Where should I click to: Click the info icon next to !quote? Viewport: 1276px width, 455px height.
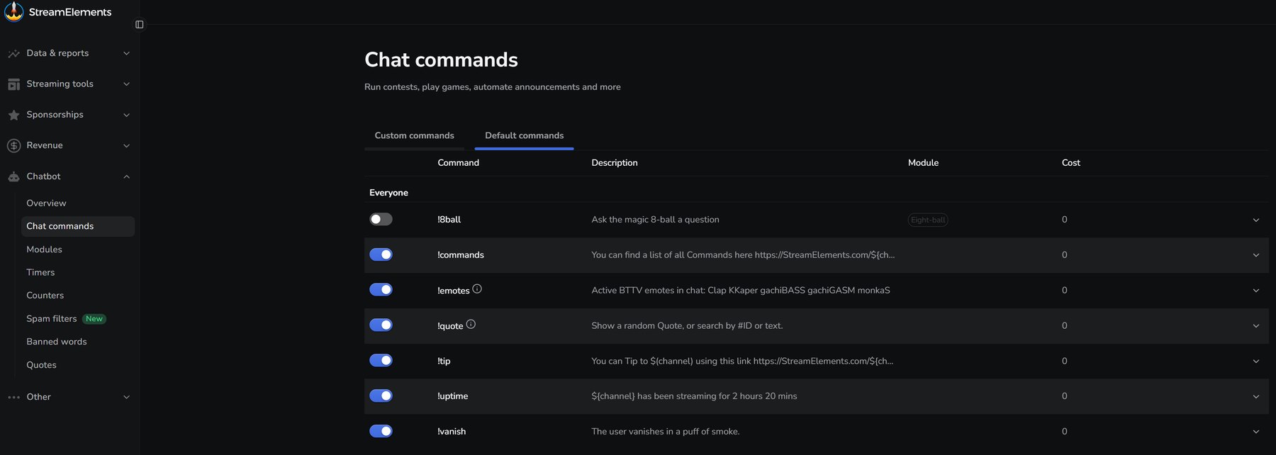click(471, 324)
